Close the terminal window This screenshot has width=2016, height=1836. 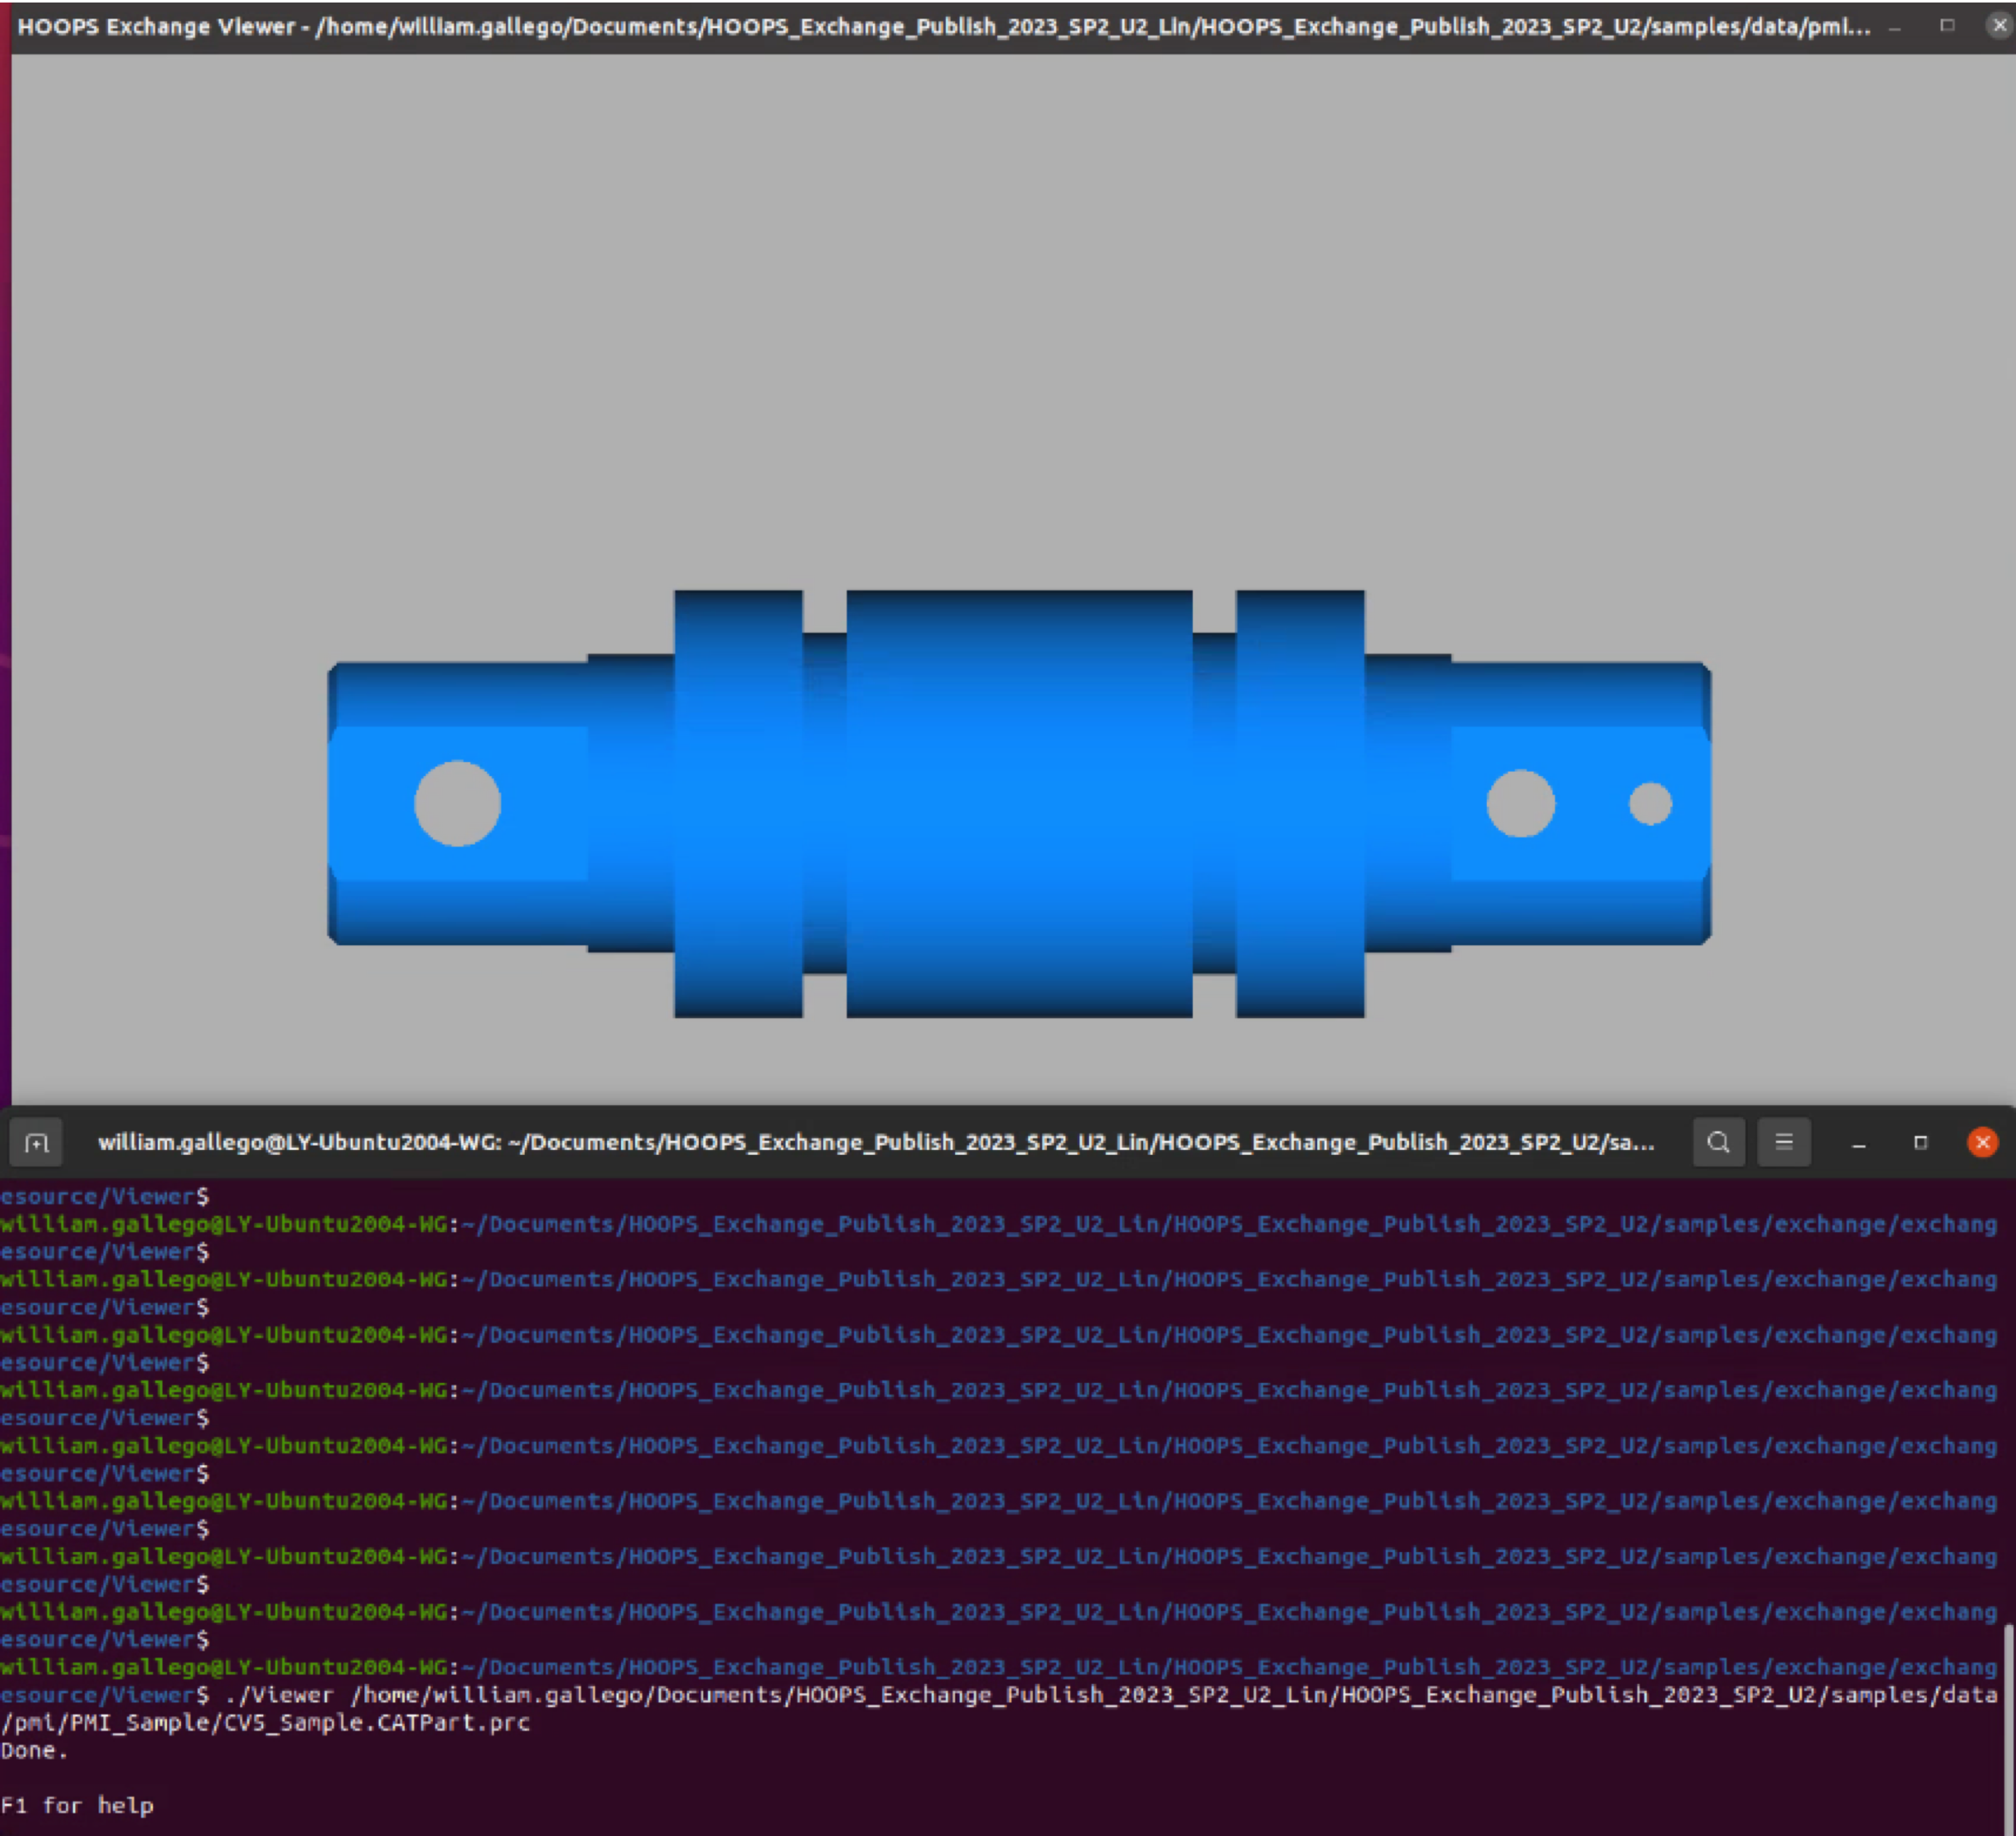pos(1982,1142)
